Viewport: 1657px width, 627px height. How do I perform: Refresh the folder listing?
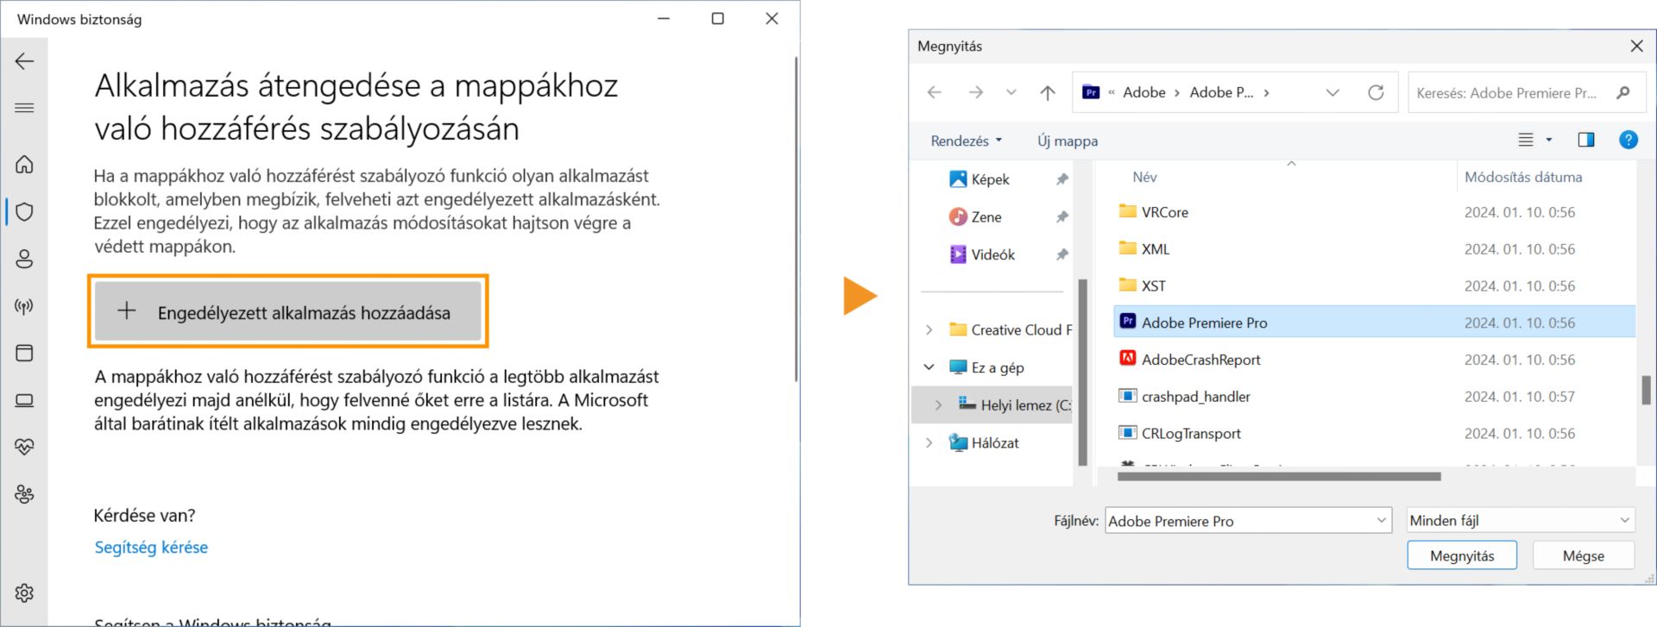pyautogui.click(x=1376, y=92)
